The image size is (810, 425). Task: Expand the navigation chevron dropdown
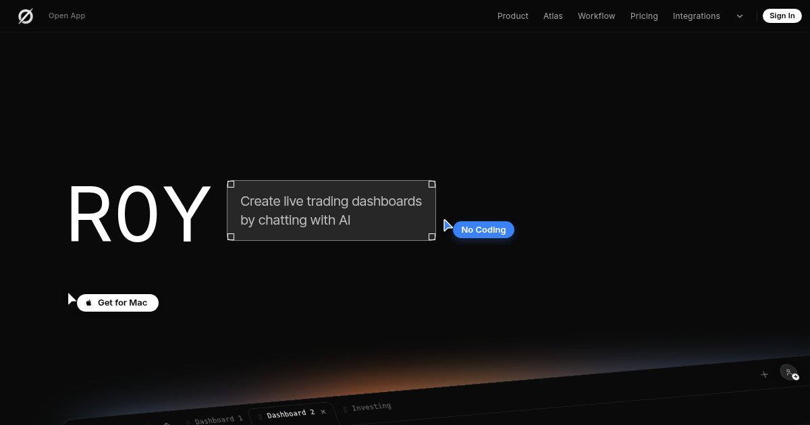pos(740,16)
